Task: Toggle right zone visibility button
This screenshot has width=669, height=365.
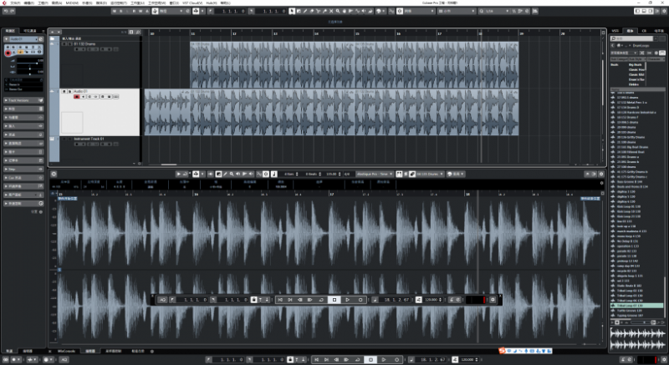Action: click(x=651, y=11)
